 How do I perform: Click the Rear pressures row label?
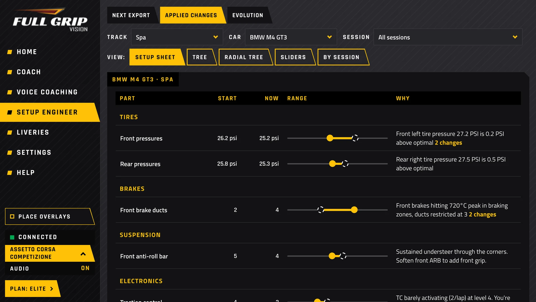click(140, 164)
